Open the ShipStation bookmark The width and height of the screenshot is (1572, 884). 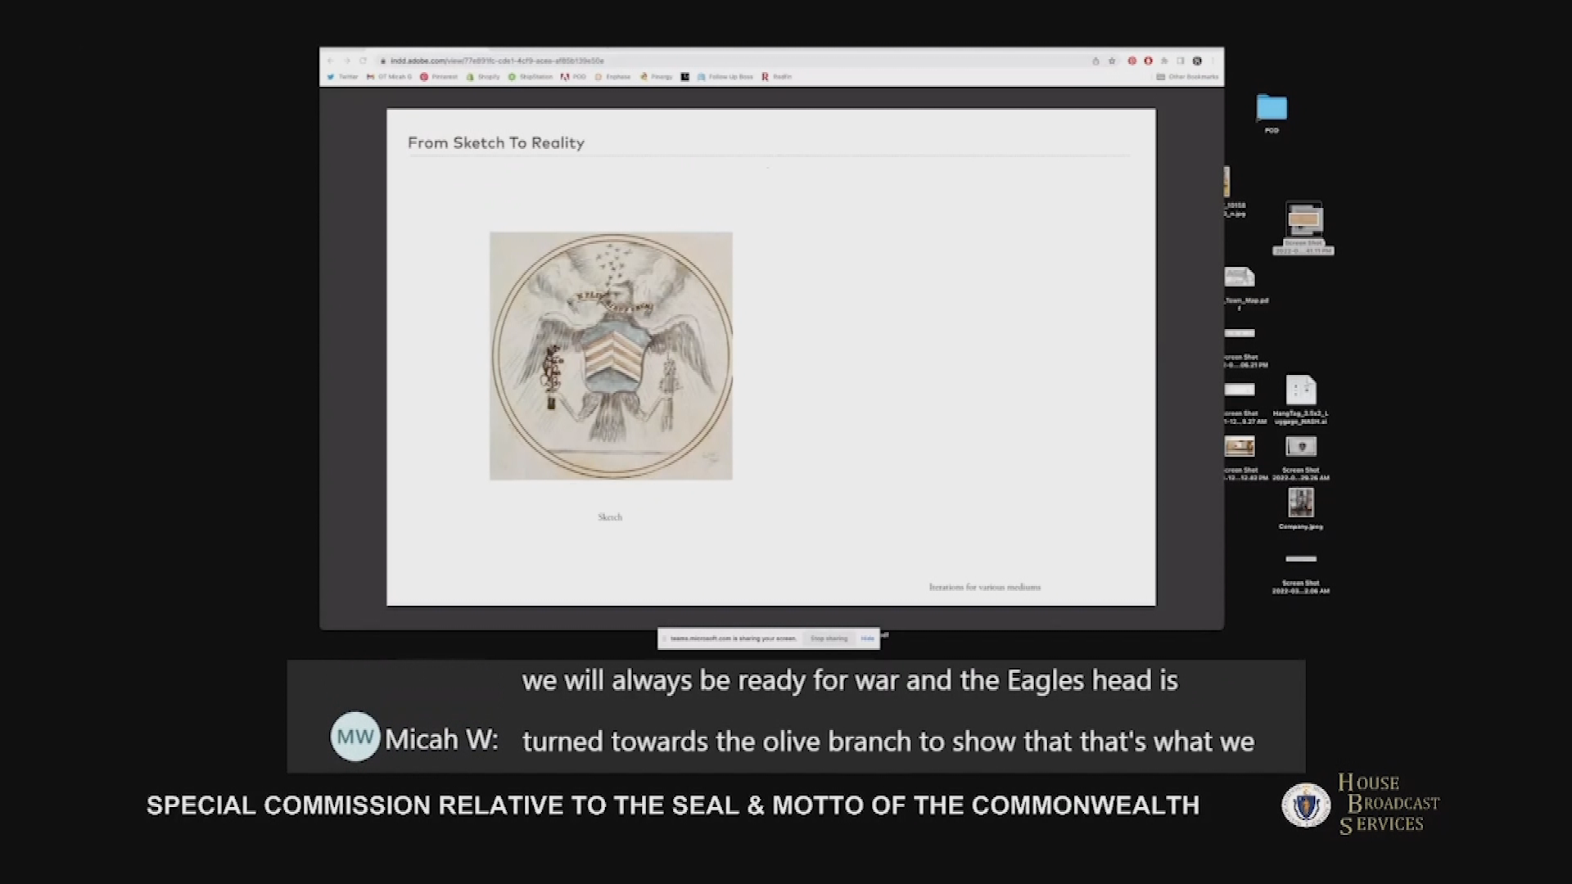(531, 77)
